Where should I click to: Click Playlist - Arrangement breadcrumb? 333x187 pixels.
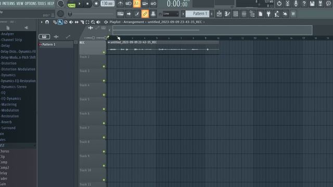[x=127, y=22]
